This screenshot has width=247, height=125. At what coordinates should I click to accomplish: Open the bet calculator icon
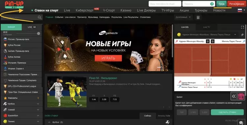tap(198, 17)
